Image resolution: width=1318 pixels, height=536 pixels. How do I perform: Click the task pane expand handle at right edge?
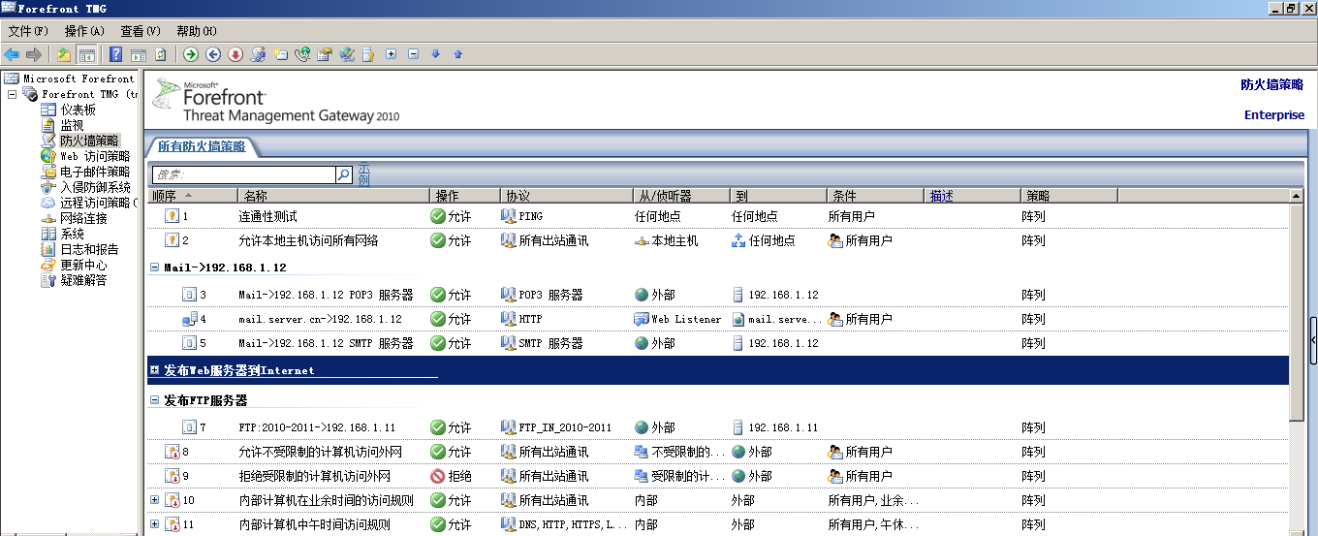[1313, 339]
